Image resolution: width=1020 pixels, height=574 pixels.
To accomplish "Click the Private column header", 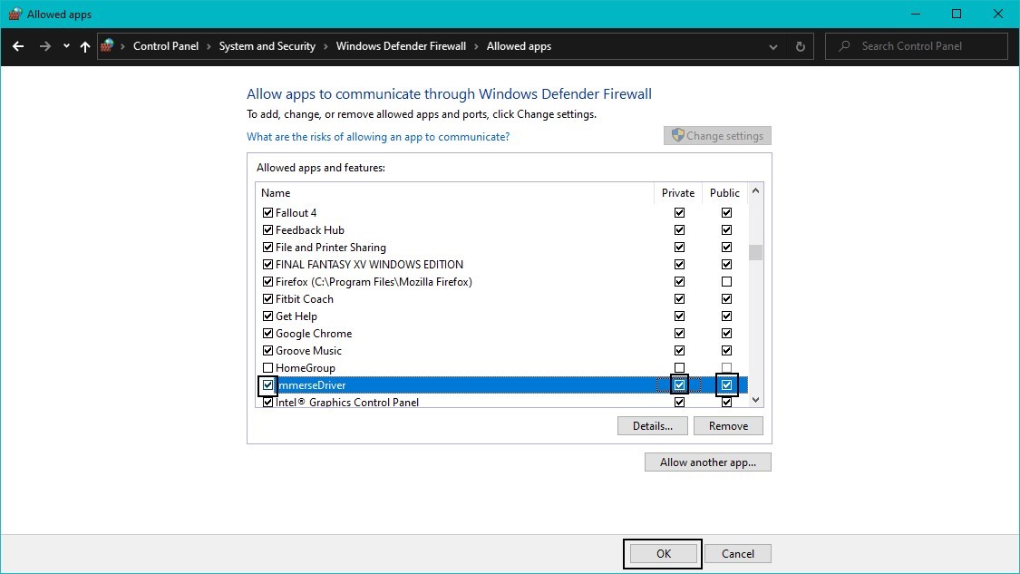I will click(678, 192).
